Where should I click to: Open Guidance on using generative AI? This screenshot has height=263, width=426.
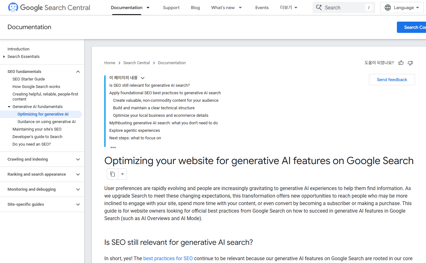tap(47, 122)
